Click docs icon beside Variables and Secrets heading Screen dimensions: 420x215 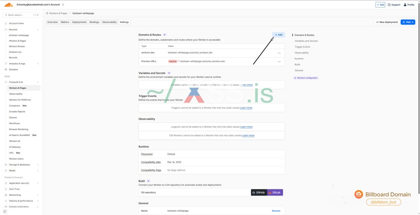(x=169, y=73)
